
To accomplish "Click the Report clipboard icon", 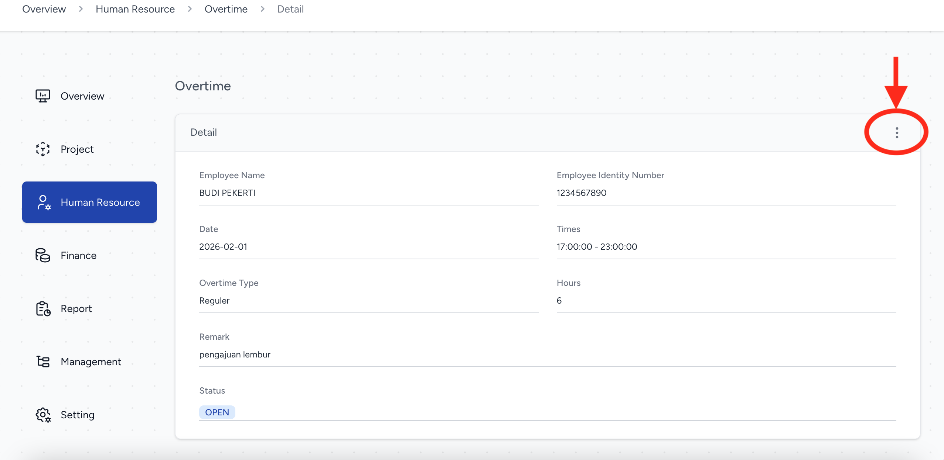I will [x=43, y=309].
